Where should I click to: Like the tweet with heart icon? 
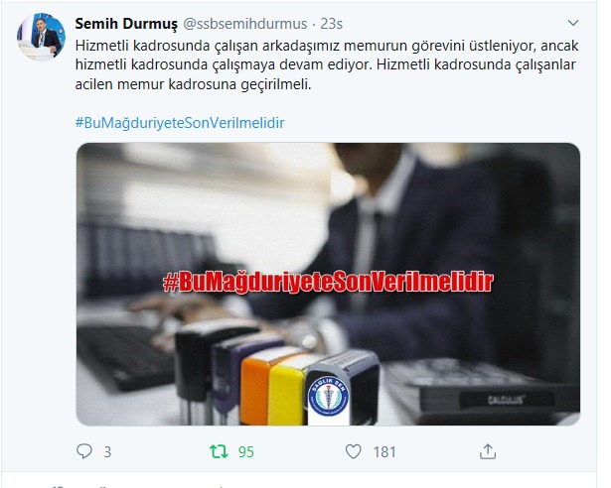coord(354,451)
